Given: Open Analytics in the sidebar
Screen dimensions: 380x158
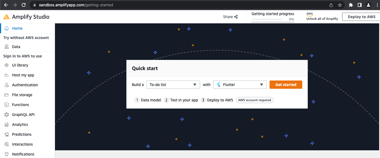Looking at the screenshot, I should click(x=27, y=124).
